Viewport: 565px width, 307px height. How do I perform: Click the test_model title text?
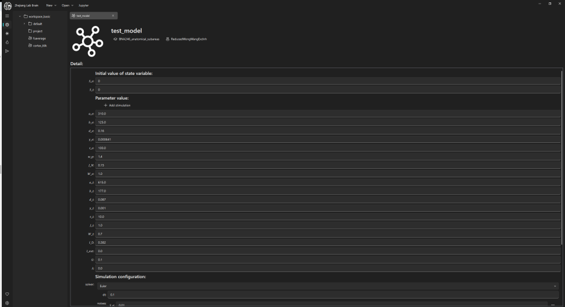click(127, 31)
